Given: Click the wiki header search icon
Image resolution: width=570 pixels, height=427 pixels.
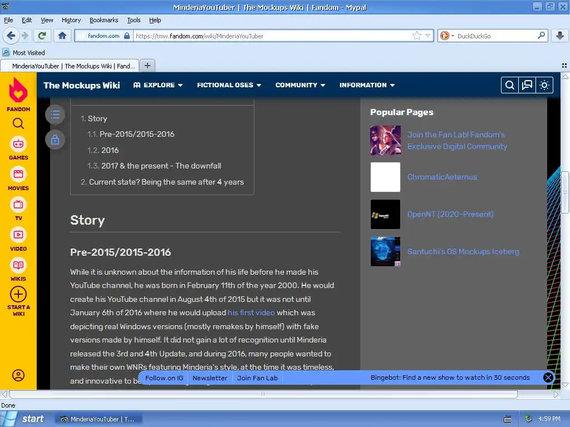Looking at the screenshot, I should click(x=510, y=85).
